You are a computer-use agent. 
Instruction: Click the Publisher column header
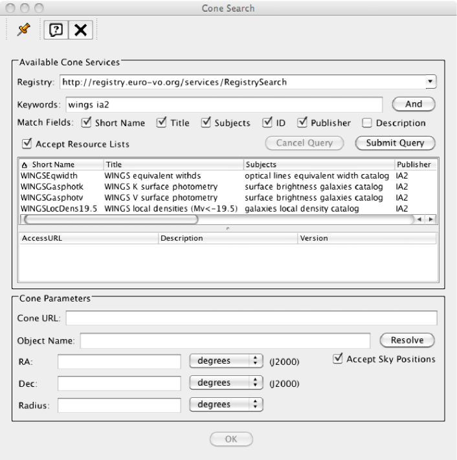pyautogui.click(x=413, y=164)
